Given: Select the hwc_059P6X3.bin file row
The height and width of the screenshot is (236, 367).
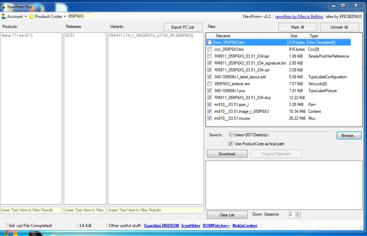Looking at the screenshot, I should [279, 42].
